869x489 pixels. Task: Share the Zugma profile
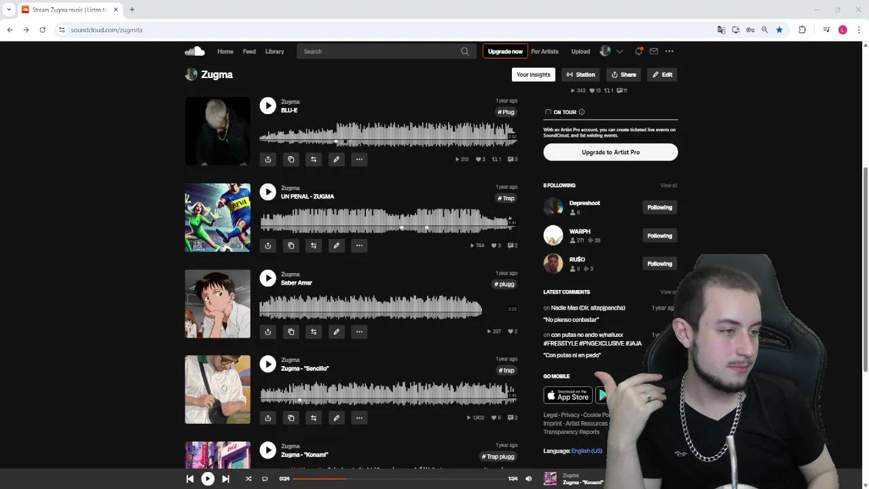coord(624,75)
